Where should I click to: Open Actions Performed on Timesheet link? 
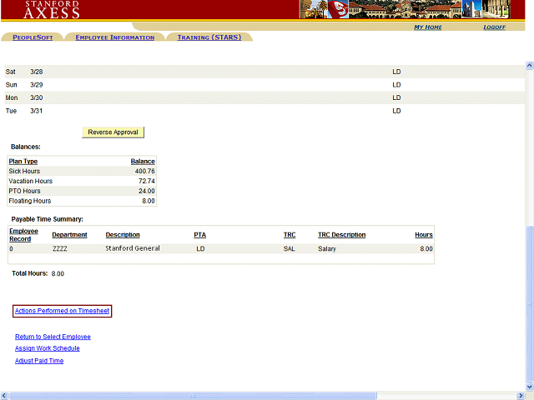(x=62, y=311)
